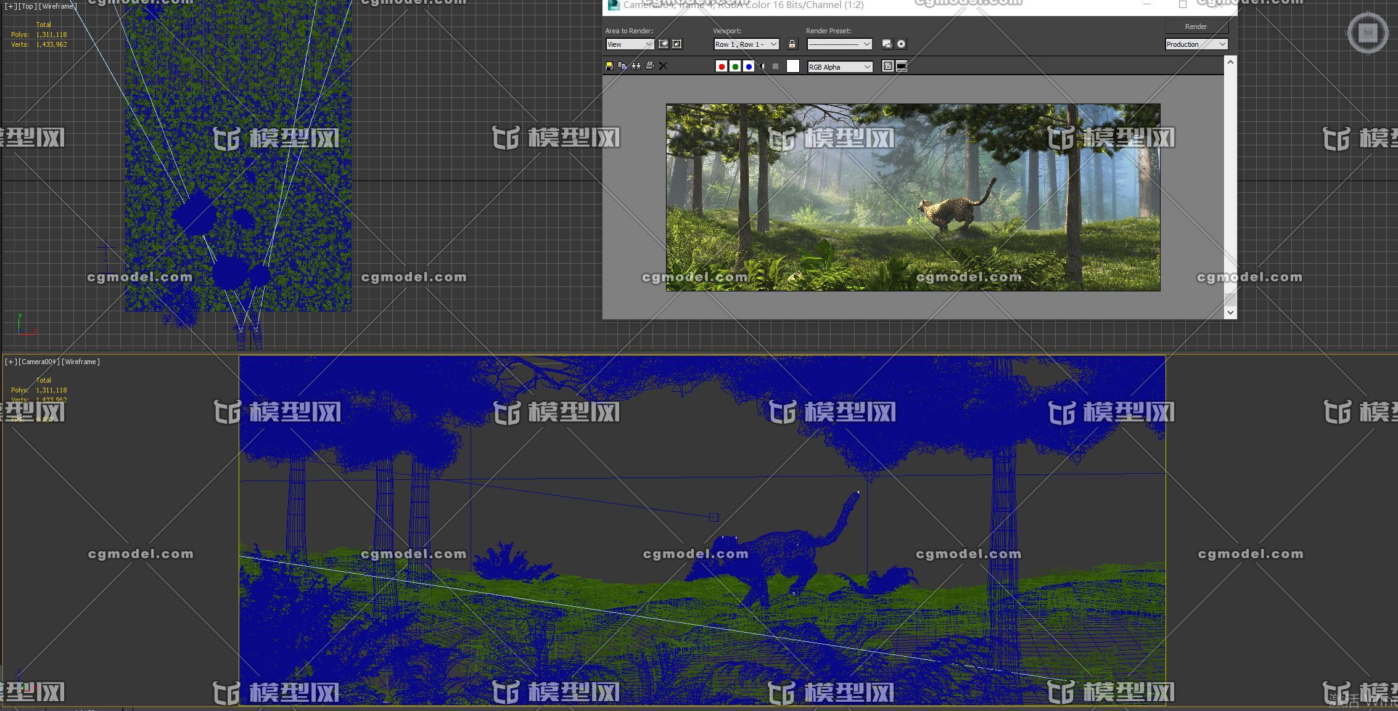Toggle the Blue channel display
This screenshot has height=711, width=1398.
pyautogui.click(x=749, y=67)
